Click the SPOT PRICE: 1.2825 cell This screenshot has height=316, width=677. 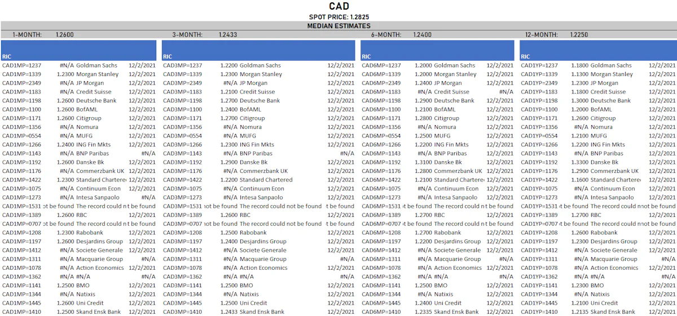338,17
